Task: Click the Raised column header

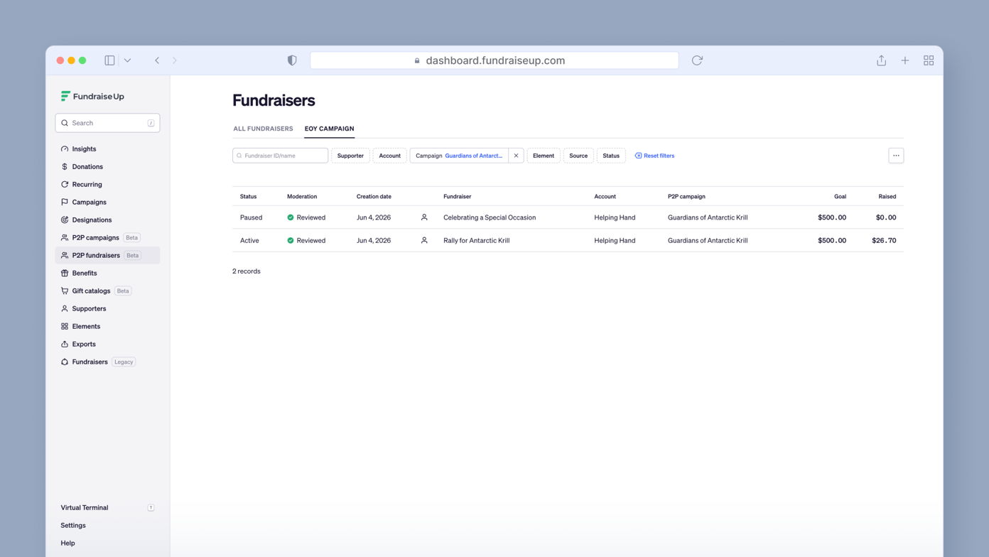Action: 887,197
